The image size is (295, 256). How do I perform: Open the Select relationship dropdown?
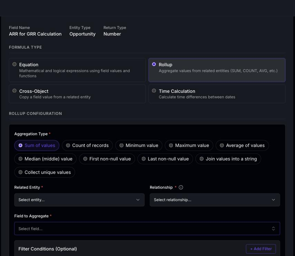(215, 200)
